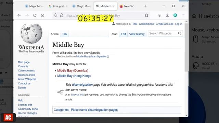Click the Magic Mouse device icon in Settings
The height and width of the screenshot is (123, 219).
(x=195, y=39)
